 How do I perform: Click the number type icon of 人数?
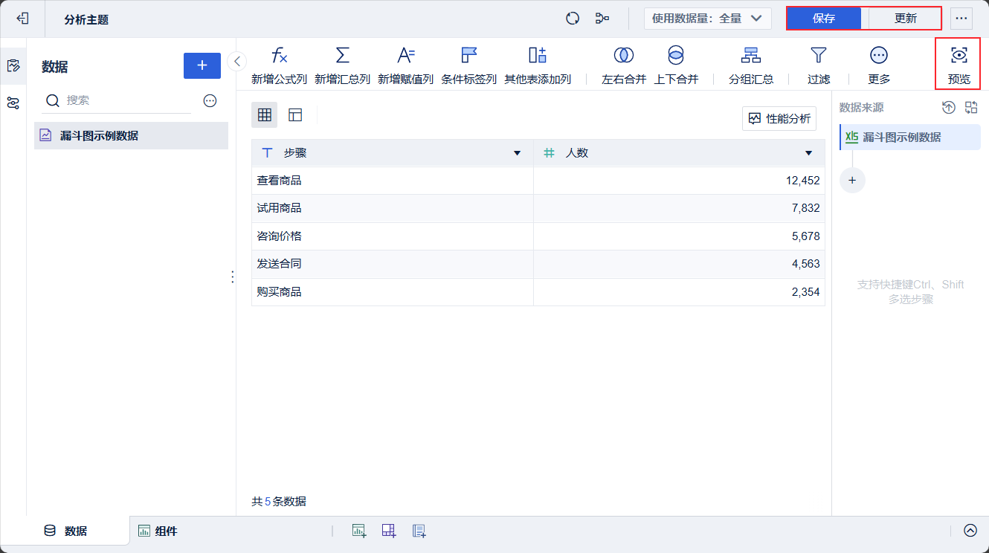(x=550, y=153)
